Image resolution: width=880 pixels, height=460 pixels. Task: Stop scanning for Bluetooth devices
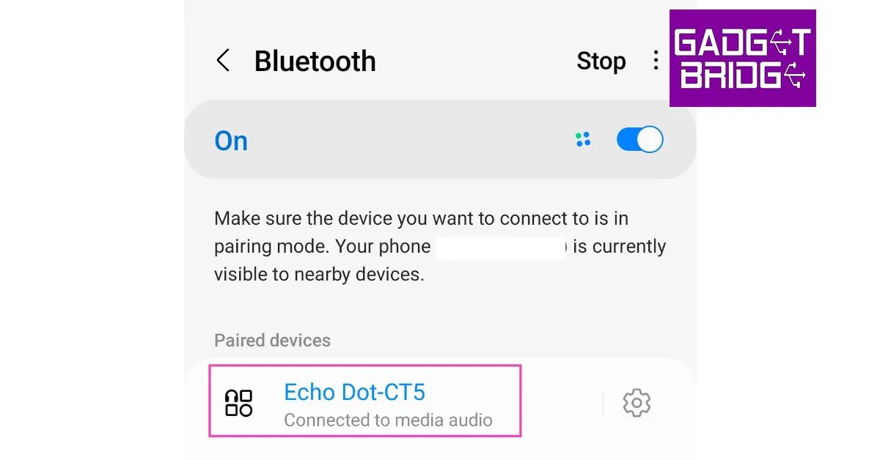(601, 62)
